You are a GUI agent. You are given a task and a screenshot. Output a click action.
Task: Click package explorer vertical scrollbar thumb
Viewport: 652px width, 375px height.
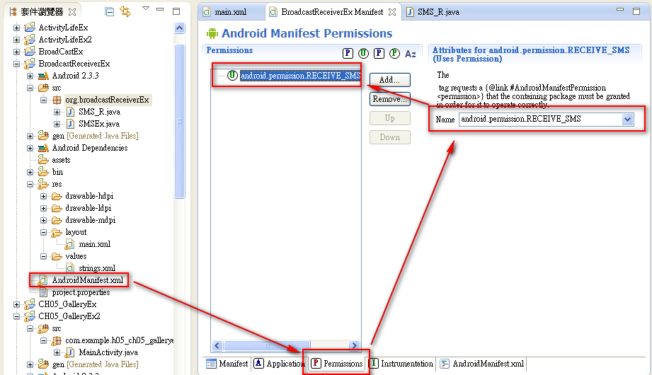click(180, 122)
